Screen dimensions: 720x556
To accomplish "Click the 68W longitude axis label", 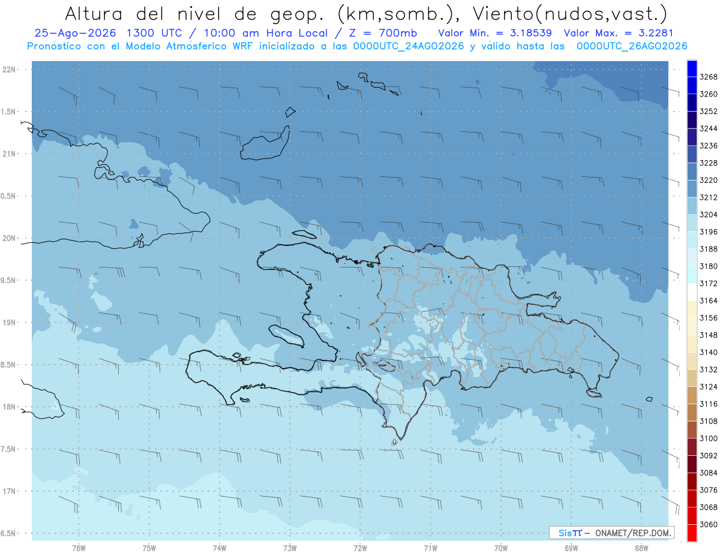I will click(x=641, y=548).
